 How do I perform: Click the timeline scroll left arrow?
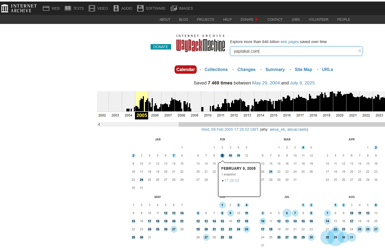click(99, 124)
